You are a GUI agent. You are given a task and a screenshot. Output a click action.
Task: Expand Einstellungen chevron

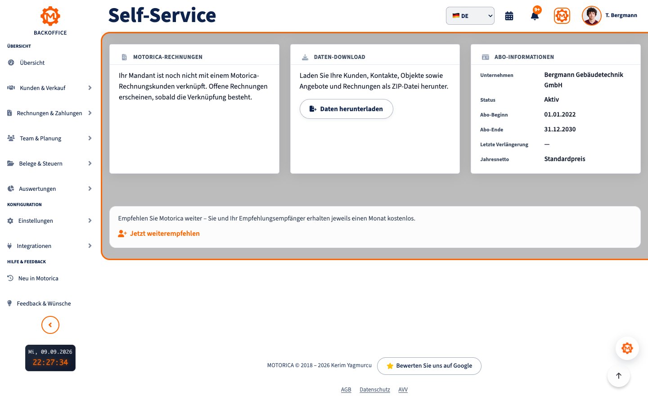(90, 220)
